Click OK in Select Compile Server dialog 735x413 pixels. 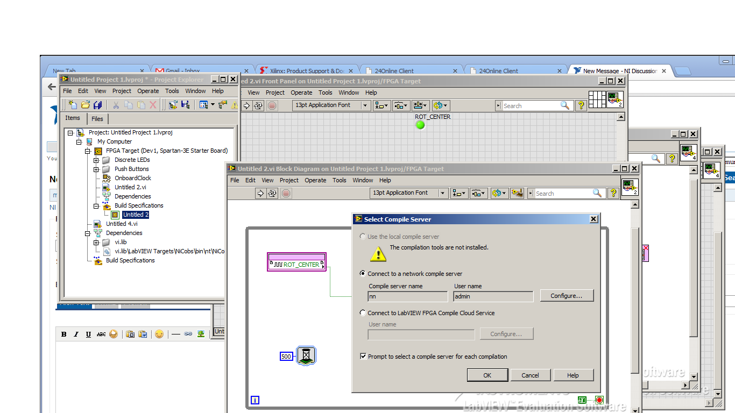click(487, 375)
